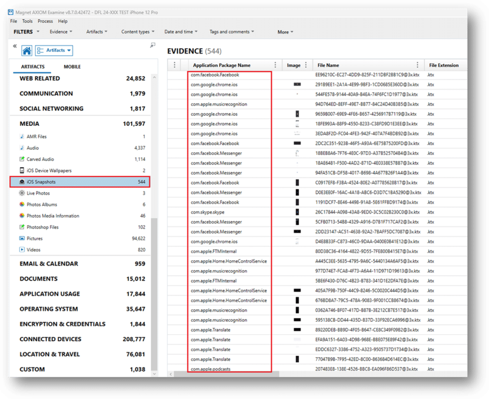
Task: Click the iOS Snapshots camera icon
Action: tap(22, 182)
